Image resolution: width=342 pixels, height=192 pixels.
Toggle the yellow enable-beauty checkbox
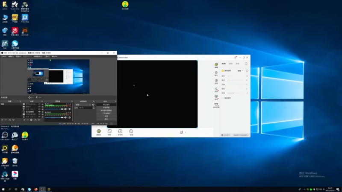(223, 71)
